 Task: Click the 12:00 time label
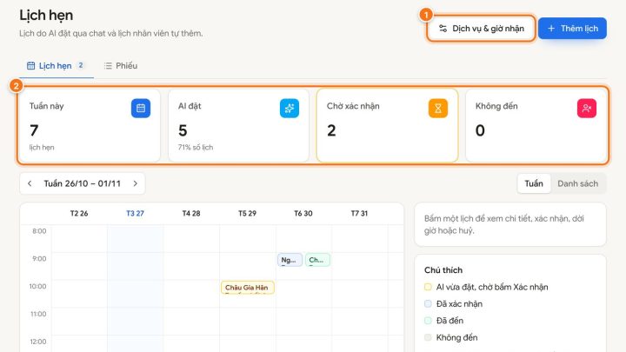38,342
